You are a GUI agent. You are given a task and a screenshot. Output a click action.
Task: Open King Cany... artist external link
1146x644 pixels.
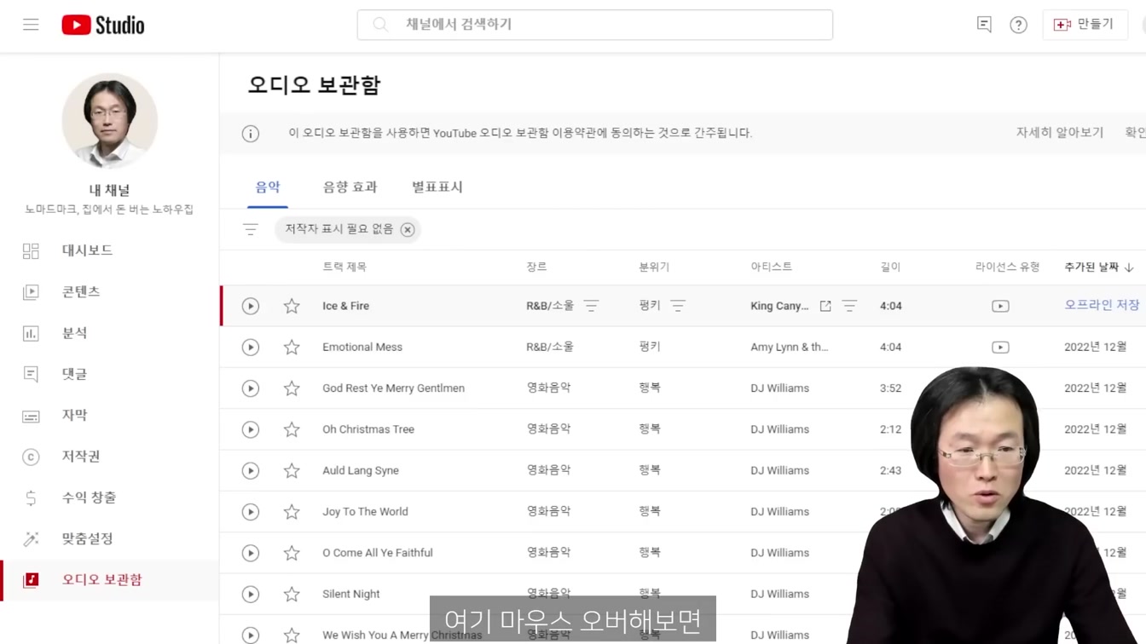pos(825,306)
